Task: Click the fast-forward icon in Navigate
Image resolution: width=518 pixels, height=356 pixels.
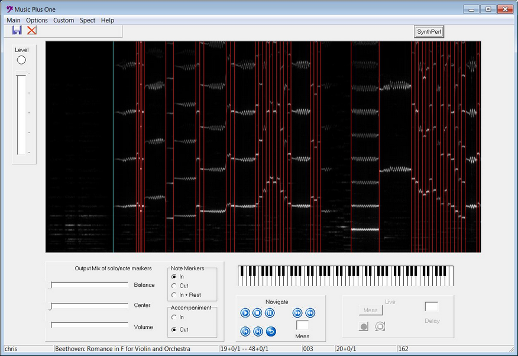Action: 297,313
